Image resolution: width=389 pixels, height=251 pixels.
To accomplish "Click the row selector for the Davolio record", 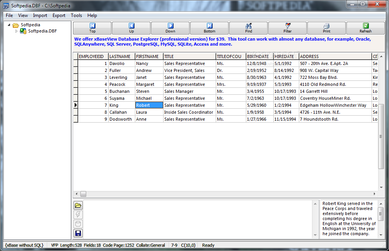I will pos(76,63).
